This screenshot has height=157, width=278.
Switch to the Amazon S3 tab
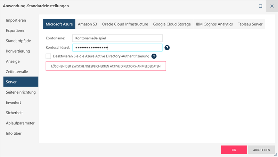[87, 24]
